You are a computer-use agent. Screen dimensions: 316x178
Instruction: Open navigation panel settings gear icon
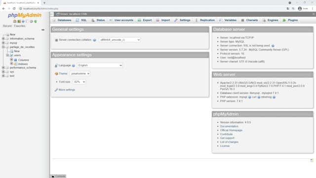[31, 21]
